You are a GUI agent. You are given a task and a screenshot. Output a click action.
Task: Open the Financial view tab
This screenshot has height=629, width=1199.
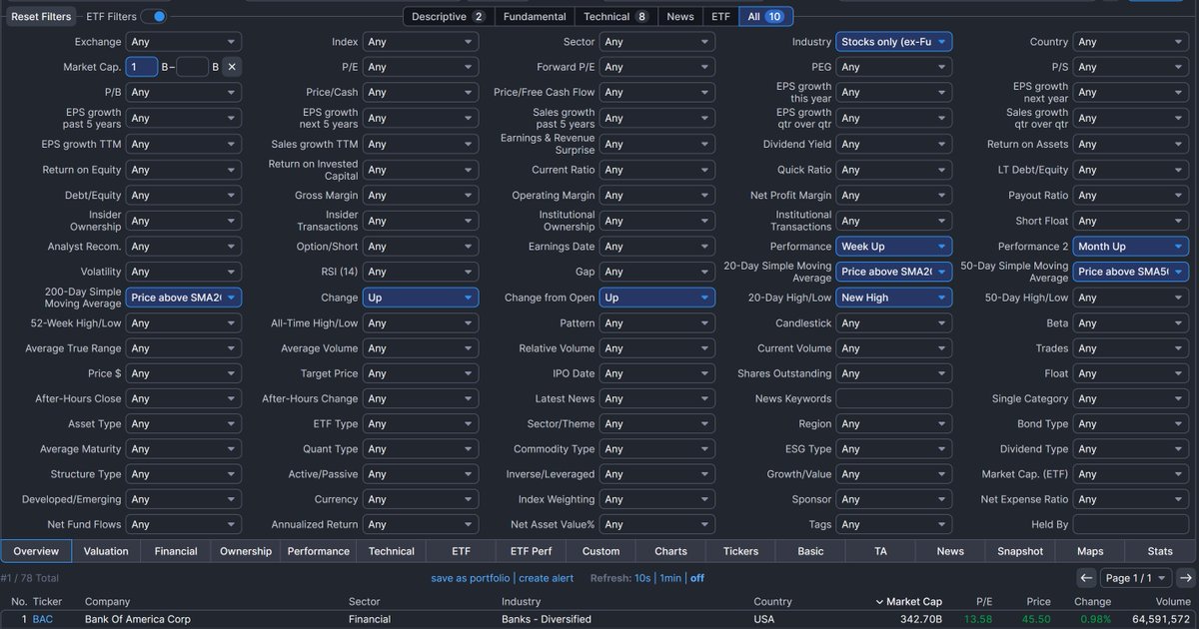pos(176,551)
